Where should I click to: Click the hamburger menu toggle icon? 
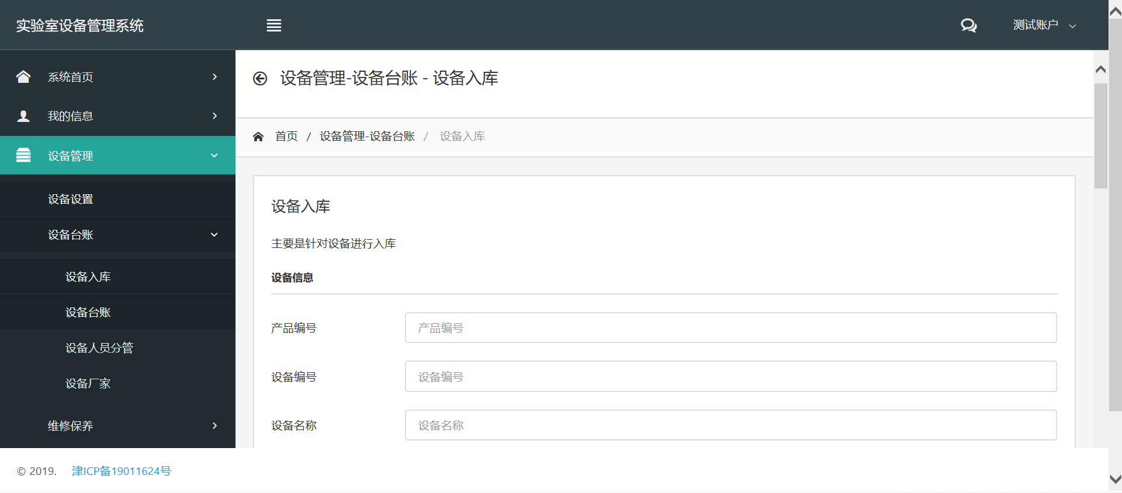click(x=273, y=26)
